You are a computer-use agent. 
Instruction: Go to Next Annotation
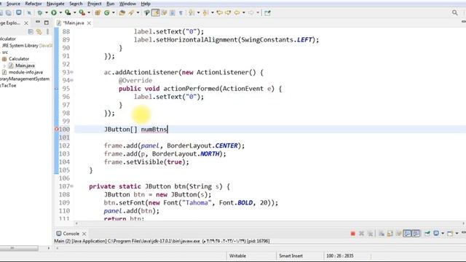coord(191,13)
